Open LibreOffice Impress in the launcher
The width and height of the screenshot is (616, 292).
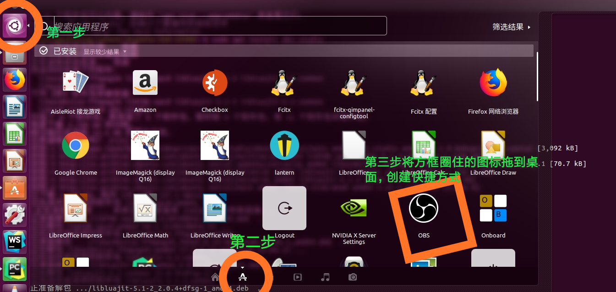[x=15, y=161]
